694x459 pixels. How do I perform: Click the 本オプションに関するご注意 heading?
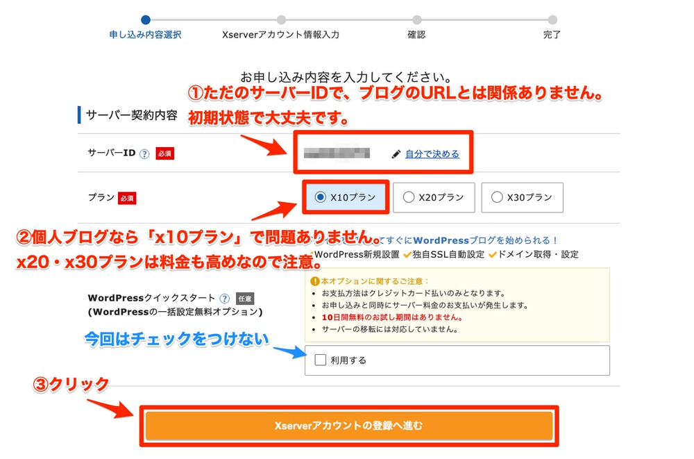(x=375, y=281)
